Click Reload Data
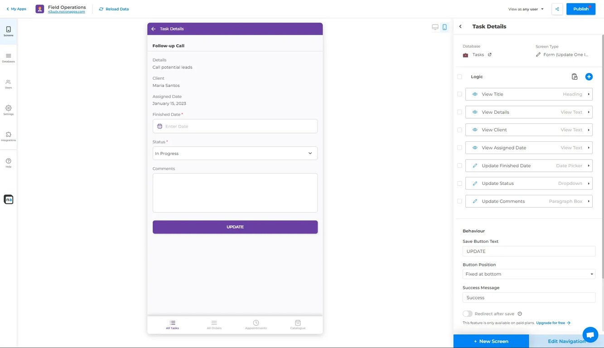Screen dimensions: 604x348 [114, 9]
